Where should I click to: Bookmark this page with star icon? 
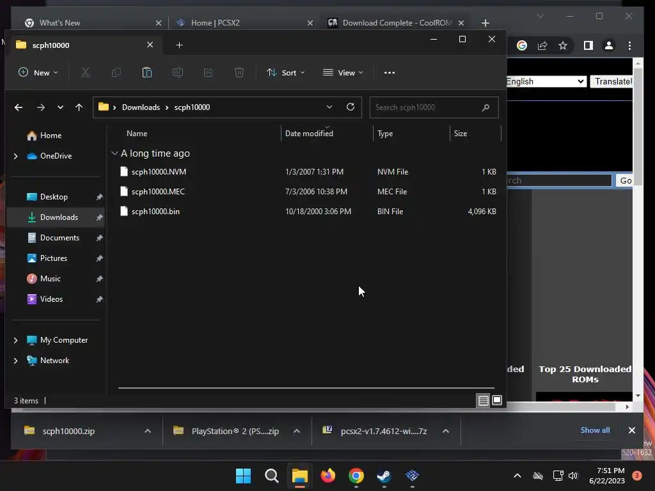(x=563, y=45)
